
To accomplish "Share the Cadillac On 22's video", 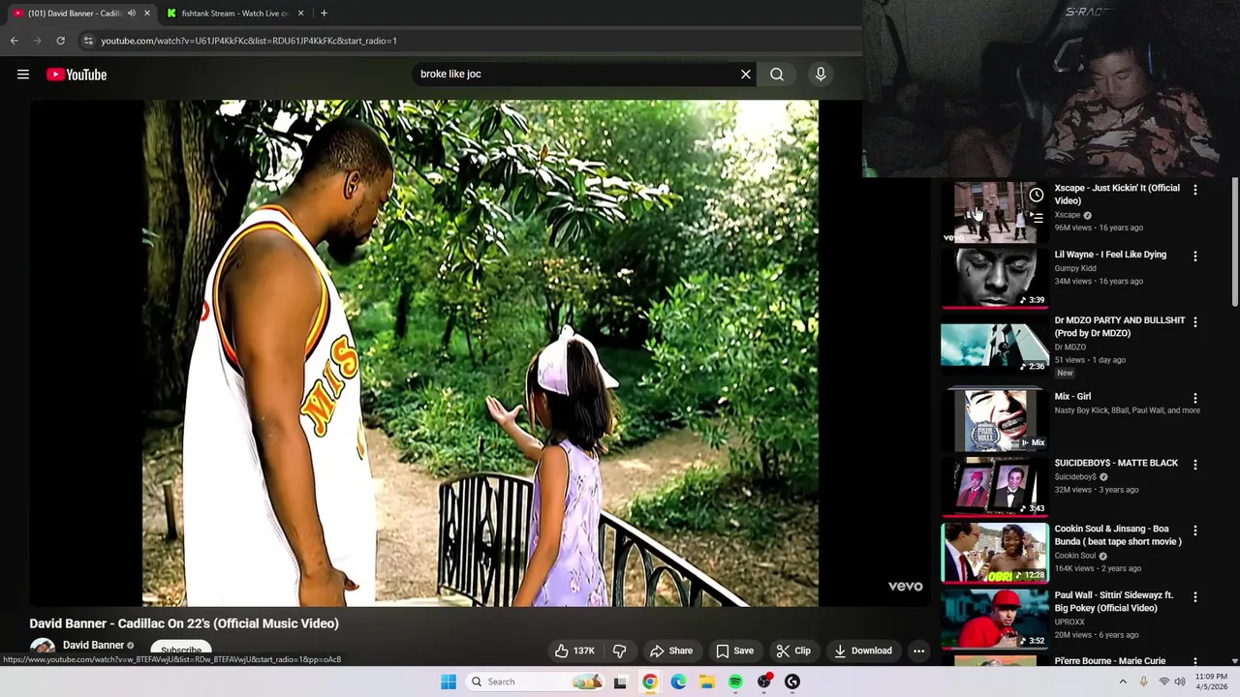I will tap(671, 651).
